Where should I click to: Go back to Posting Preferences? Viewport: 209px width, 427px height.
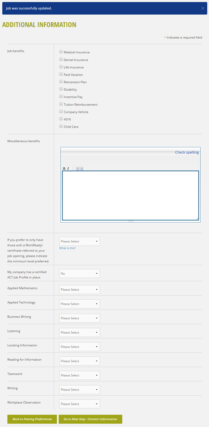(32, 419)
